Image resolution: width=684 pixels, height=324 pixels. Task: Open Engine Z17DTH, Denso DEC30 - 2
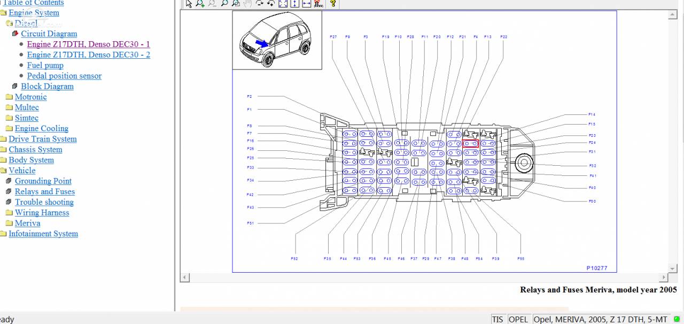click(x=89, y=55)
